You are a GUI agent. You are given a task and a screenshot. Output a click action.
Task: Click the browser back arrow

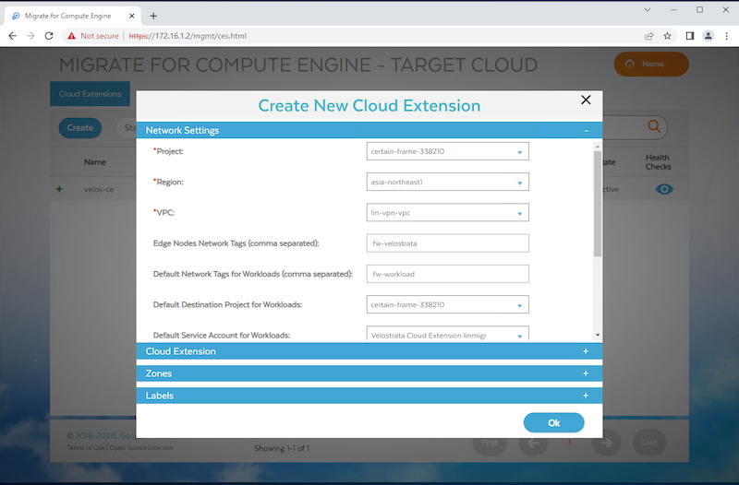click(x=13, y=36)
